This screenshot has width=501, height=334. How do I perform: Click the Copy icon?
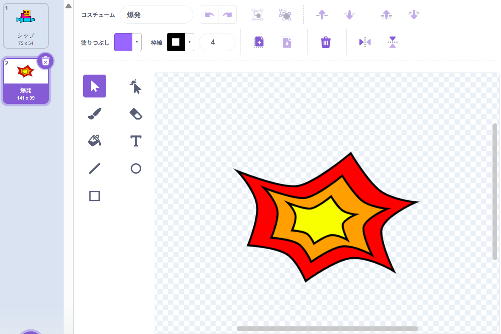pos(259,42)
